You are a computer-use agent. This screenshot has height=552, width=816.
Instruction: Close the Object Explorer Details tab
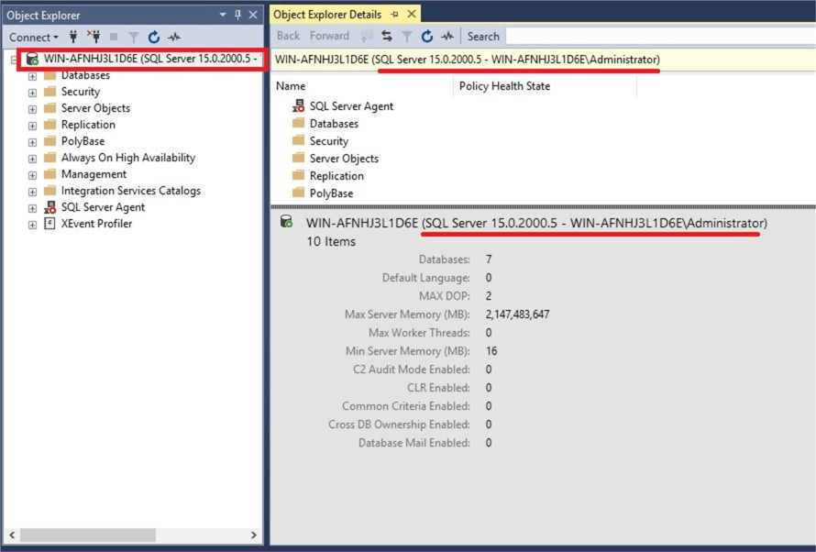[411, 14]
